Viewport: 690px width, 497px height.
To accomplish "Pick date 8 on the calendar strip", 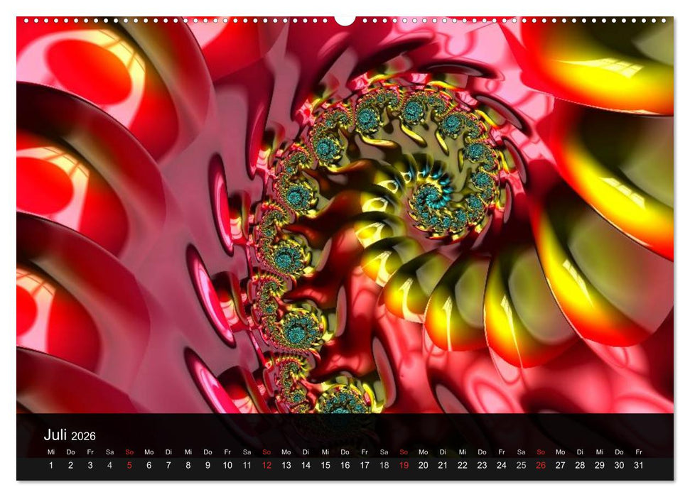I will click(188, 466).
